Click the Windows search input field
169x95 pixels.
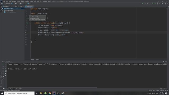[x=19, y=93]
